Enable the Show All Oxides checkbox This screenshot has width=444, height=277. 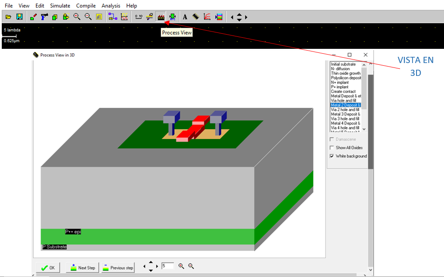332,148
